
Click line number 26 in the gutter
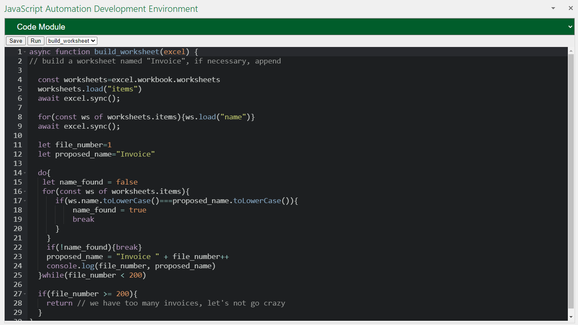click(17, 284)
